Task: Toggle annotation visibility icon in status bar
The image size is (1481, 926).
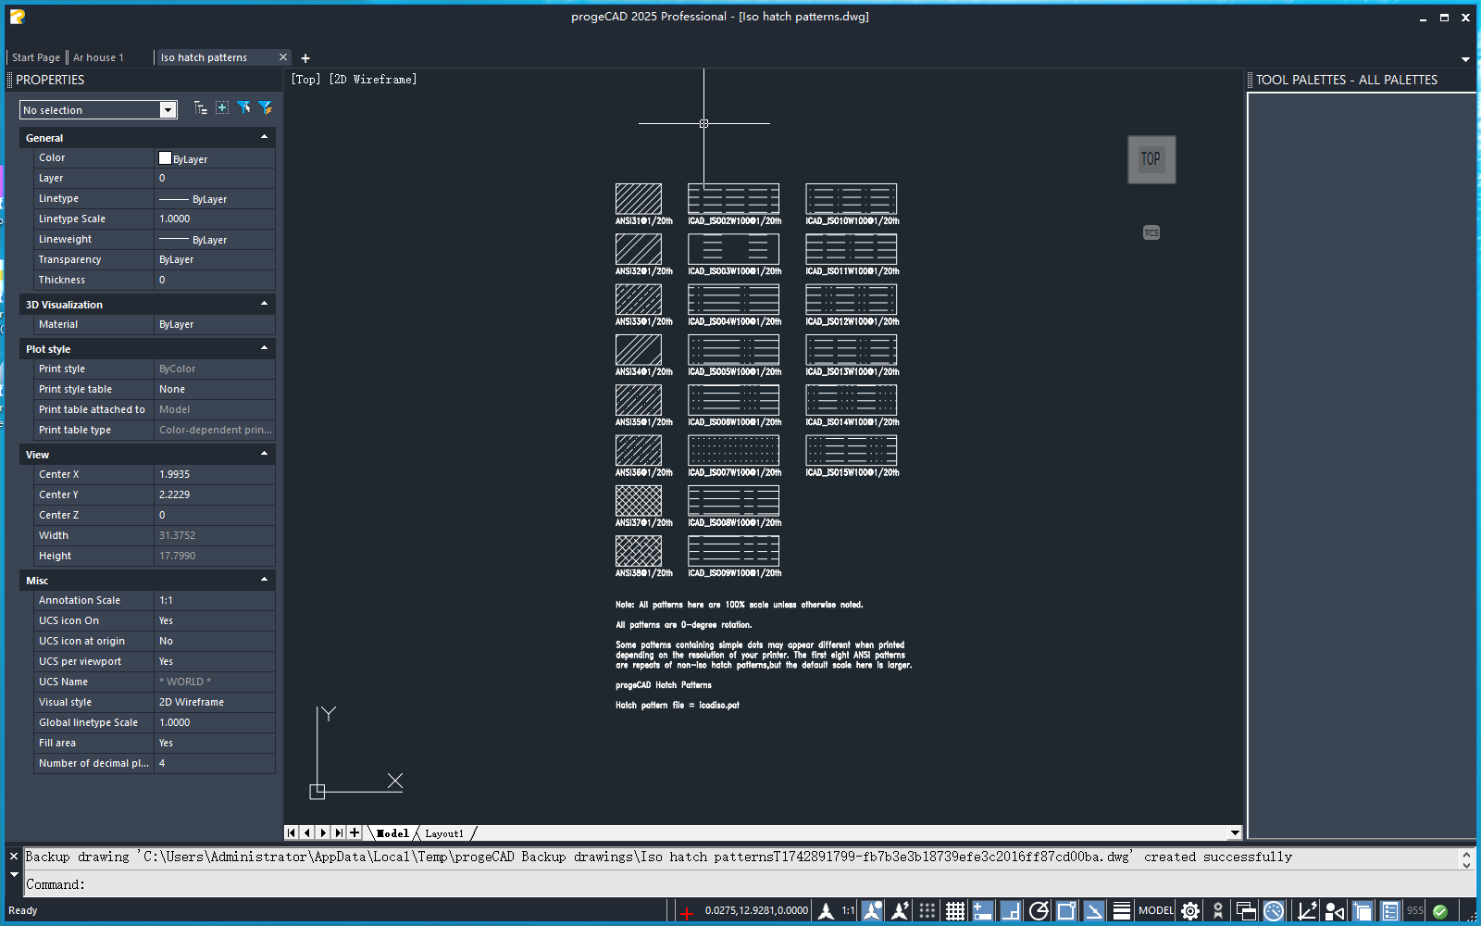Action: point(872,911)
